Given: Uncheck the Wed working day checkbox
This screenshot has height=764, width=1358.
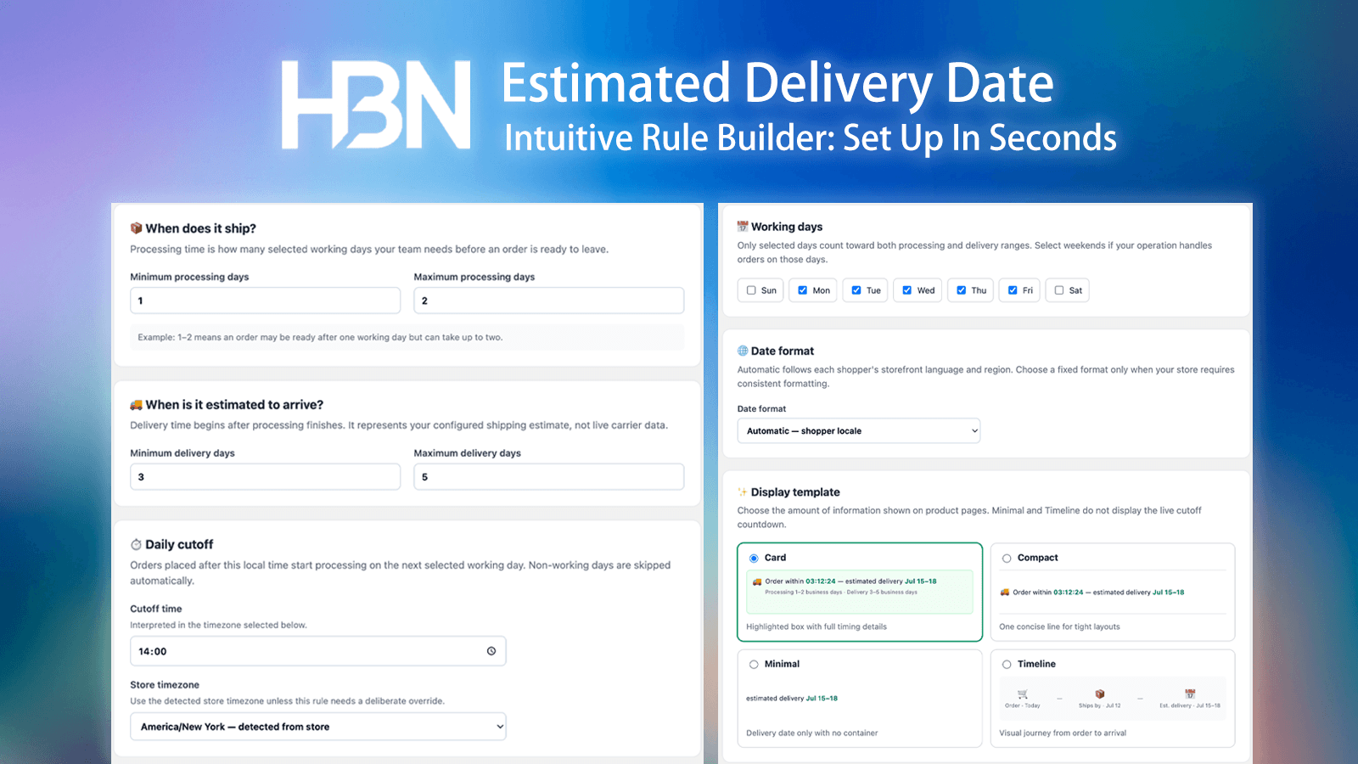Looking at the screenshot, I should point(907,290).
